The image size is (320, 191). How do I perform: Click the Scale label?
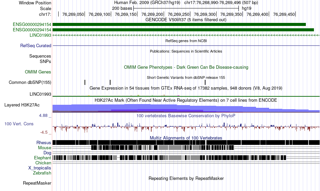coord(46,8)
